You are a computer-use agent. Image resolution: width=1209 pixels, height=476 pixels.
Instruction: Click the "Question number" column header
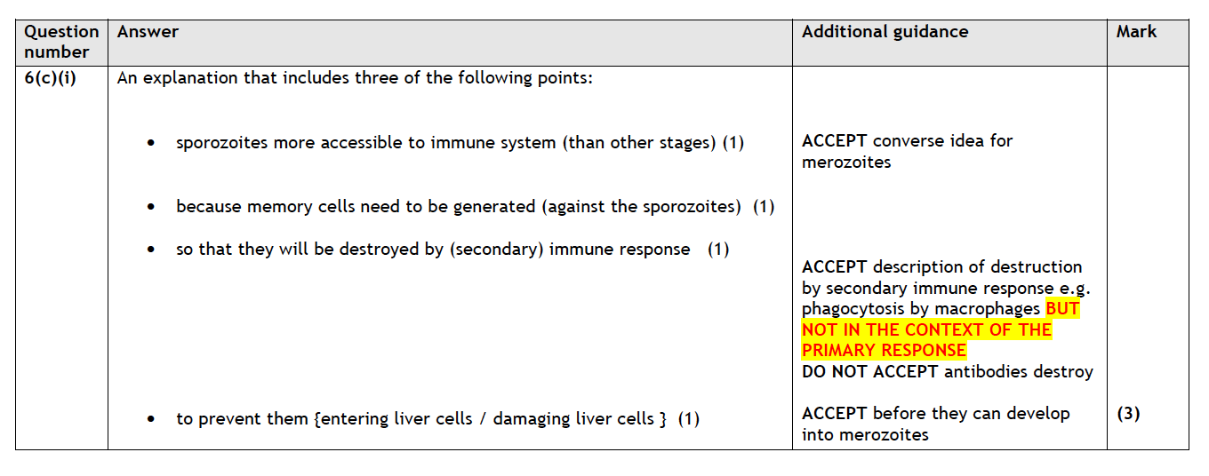point(61,42)
